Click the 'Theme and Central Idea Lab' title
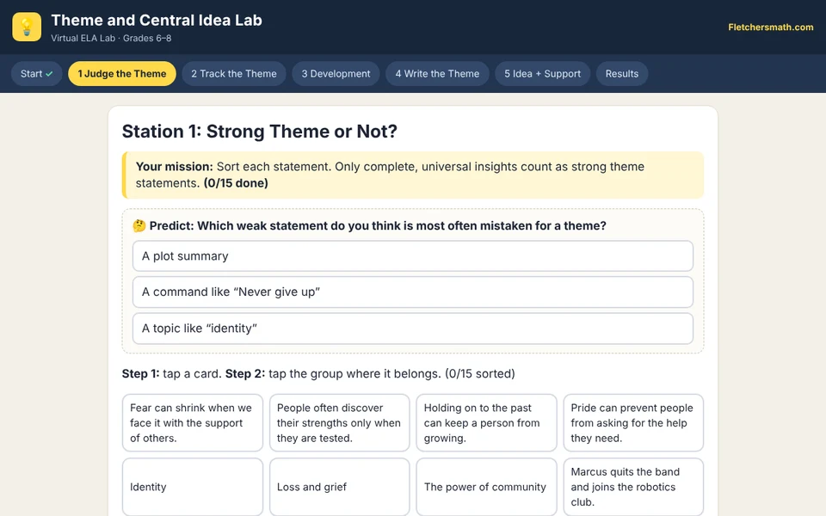Viewport: 826px width, 516px height. (157, 20)
